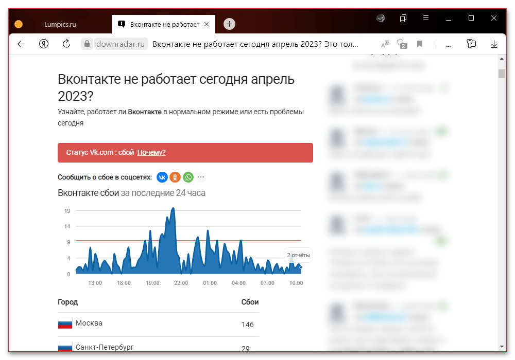Viewport: 515px width, 360px height.
Task: Open the browser hamburger menu
Action: (x=426, y=18)
